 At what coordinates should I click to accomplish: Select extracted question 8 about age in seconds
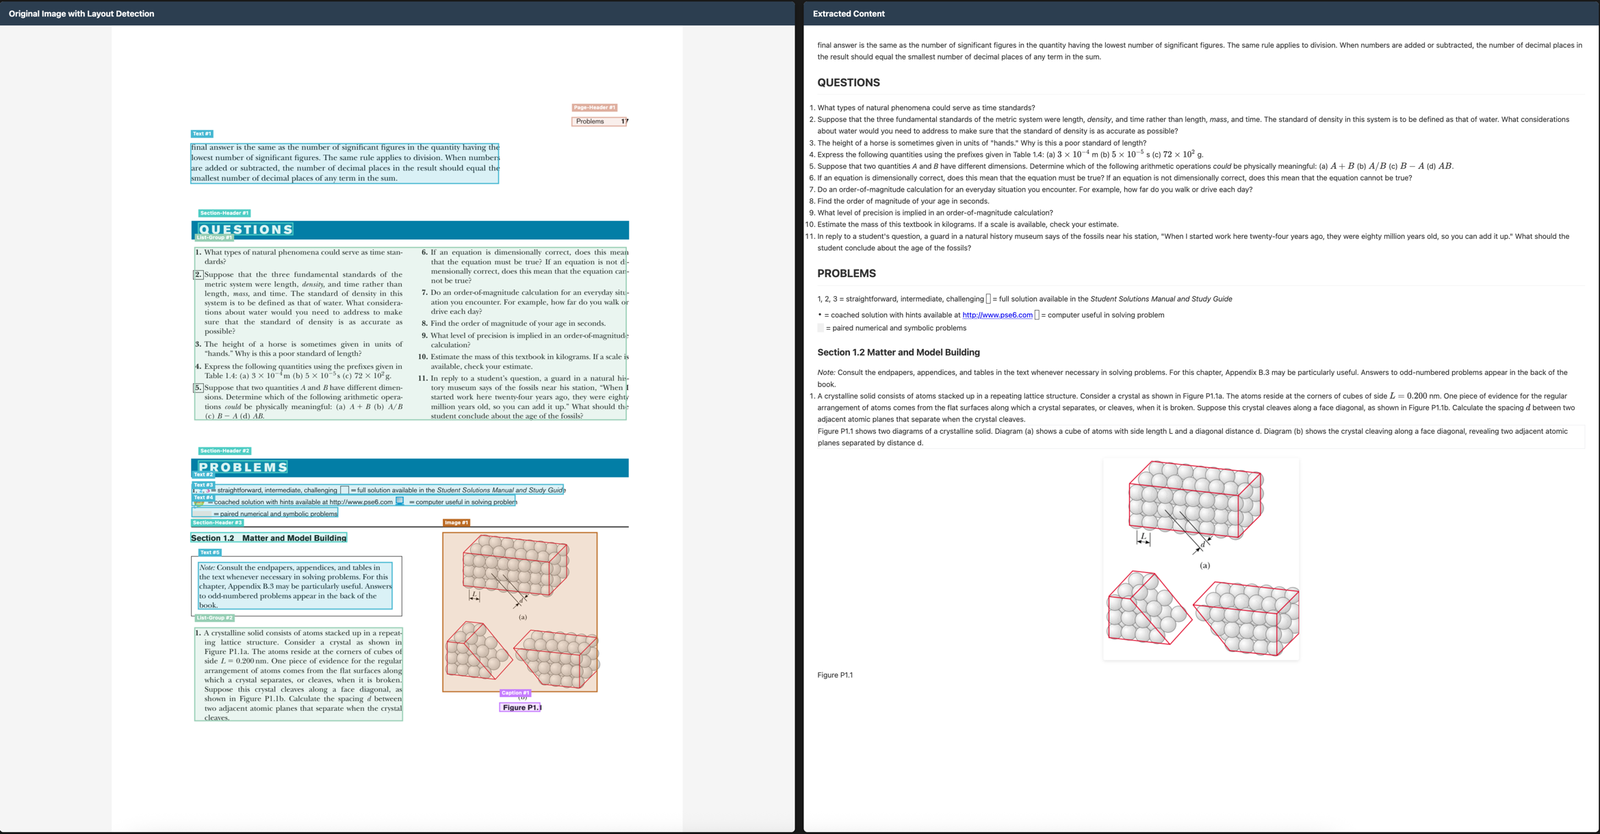coord(903,201)
